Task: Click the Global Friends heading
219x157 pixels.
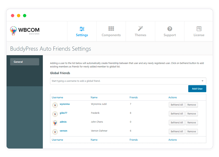Action: coord(60,73)
